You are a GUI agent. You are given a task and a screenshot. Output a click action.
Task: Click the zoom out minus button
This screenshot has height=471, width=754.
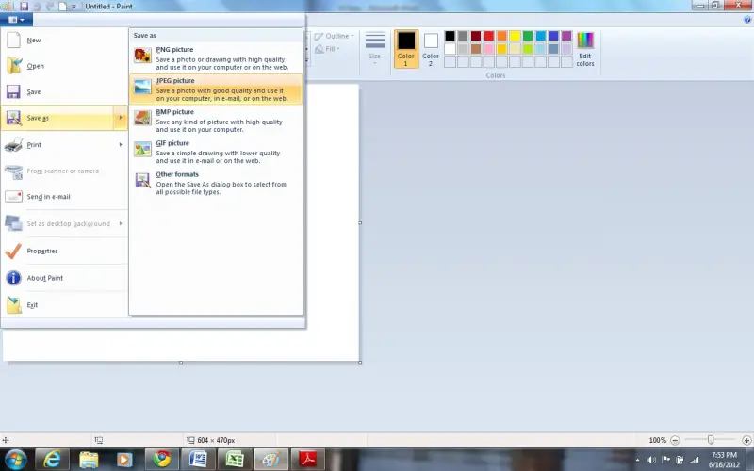[675, 440]
